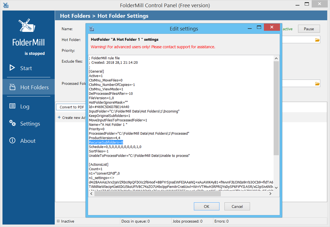This screenshot has width=330, height=227.
Task: Click the ProcessedFolder path line
Action: click(139, 134)
